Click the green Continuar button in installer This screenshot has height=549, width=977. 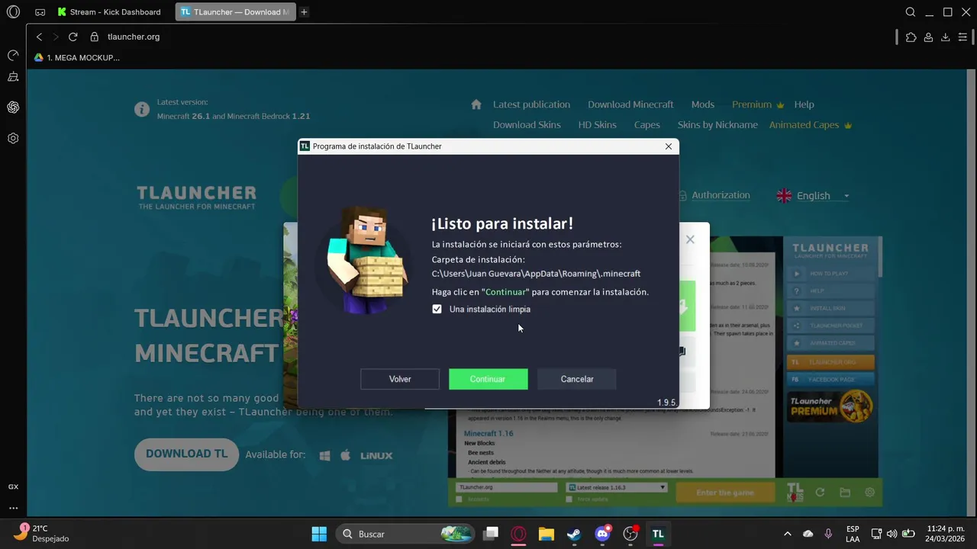point(488,379)
